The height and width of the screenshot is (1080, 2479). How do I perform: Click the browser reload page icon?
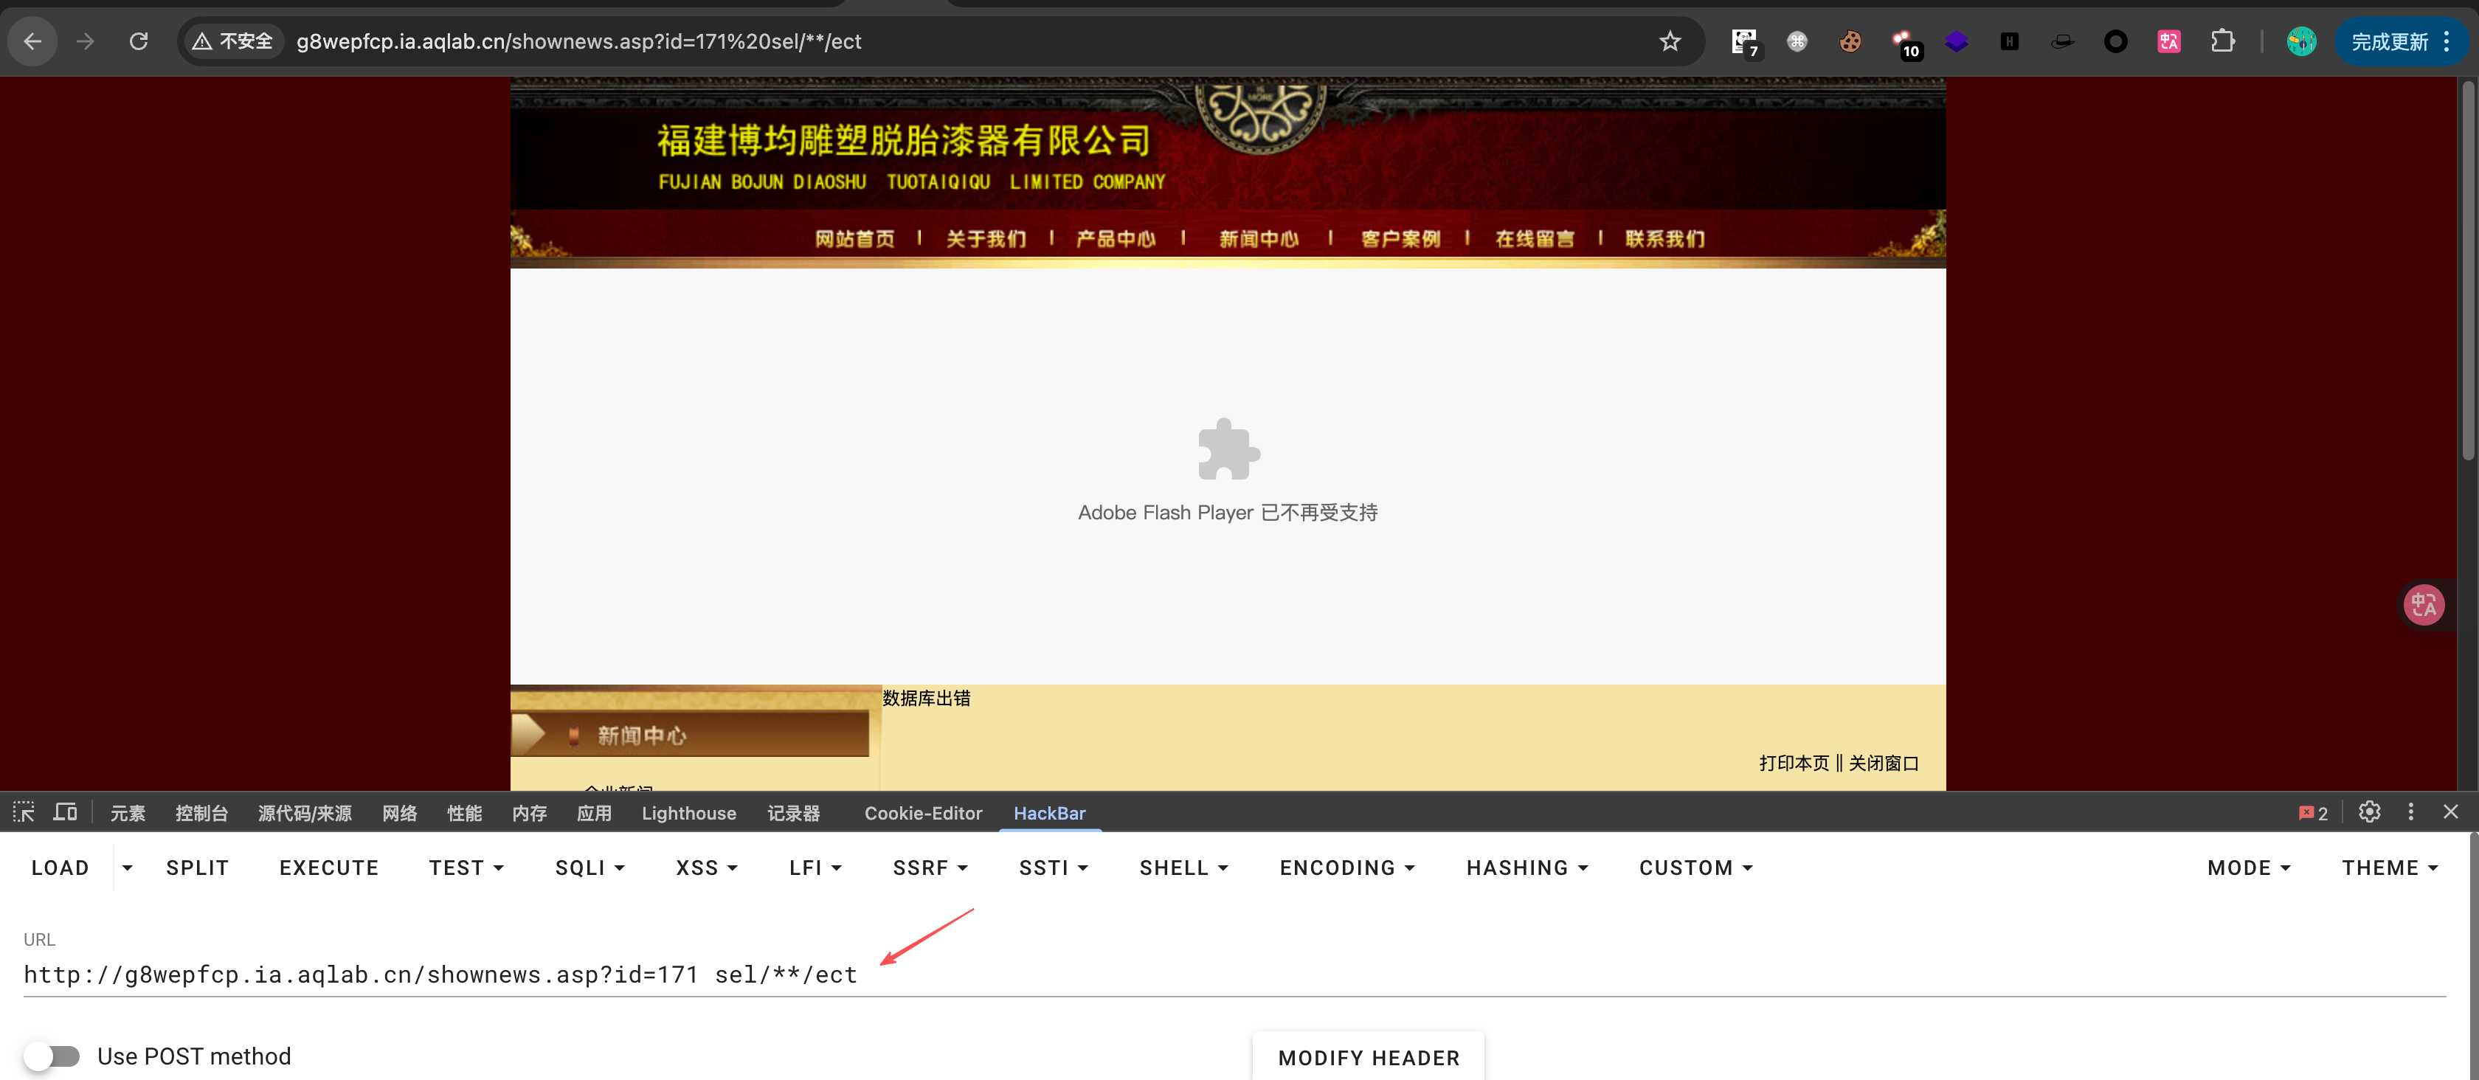(139, 41)
